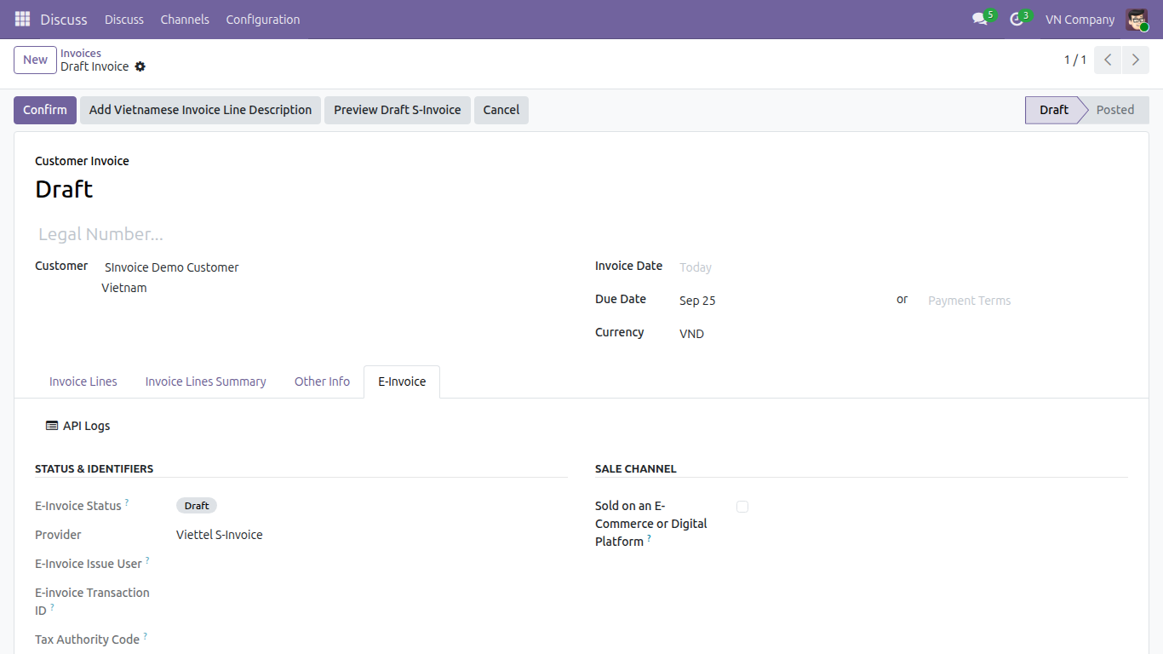The image size is (1163, 654).
Task: Open the activities clock icon
Action: coord(1017,19)
